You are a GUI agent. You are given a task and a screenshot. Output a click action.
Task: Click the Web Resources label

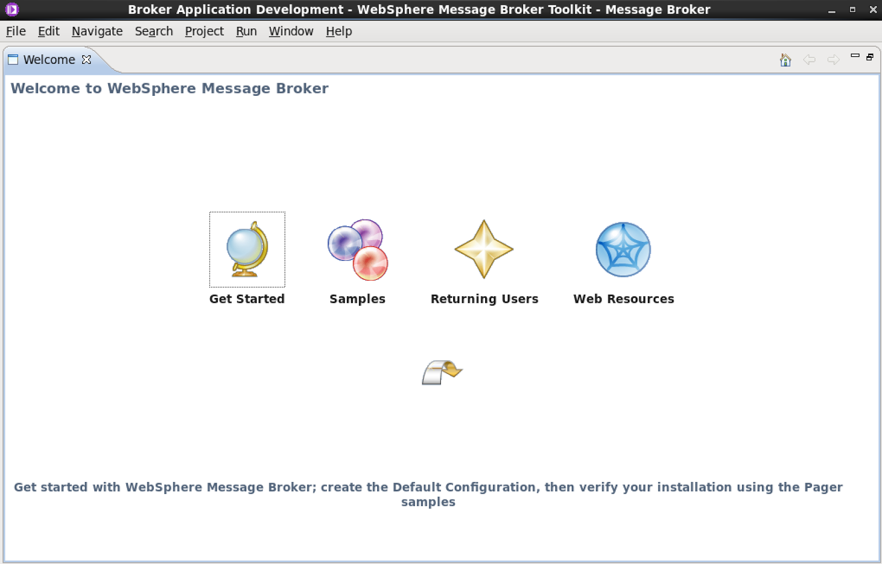(x=623, y=299)
